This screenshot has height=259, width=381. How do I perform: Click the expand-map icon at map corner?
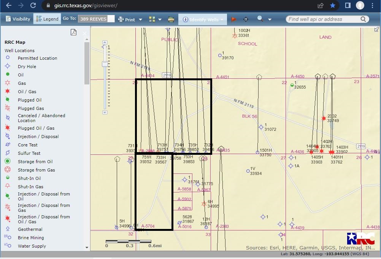[x=376, y=29]
